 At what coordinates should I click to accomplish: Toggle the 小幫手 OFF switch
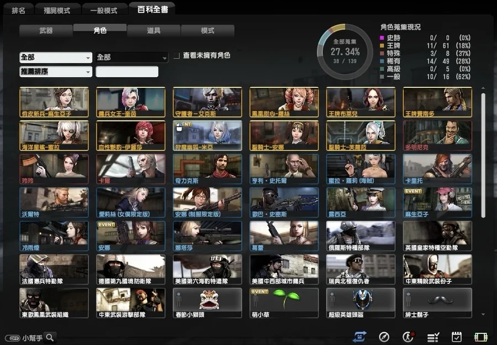point(12,338)
